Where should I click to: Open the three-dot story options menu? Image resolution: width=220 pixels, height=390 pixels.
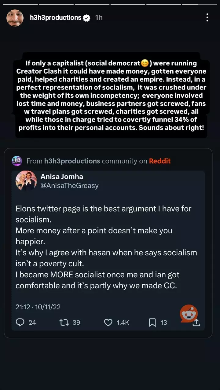pyautogui.click(x=207, y=18)
